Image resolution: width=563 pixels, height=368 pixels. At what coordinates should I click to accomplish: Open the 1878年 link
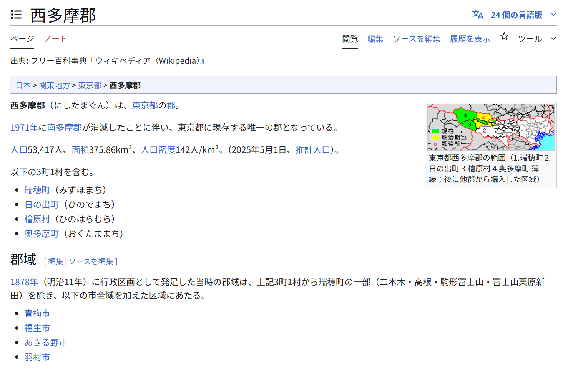pyautogui.click(x=24, y=282)
